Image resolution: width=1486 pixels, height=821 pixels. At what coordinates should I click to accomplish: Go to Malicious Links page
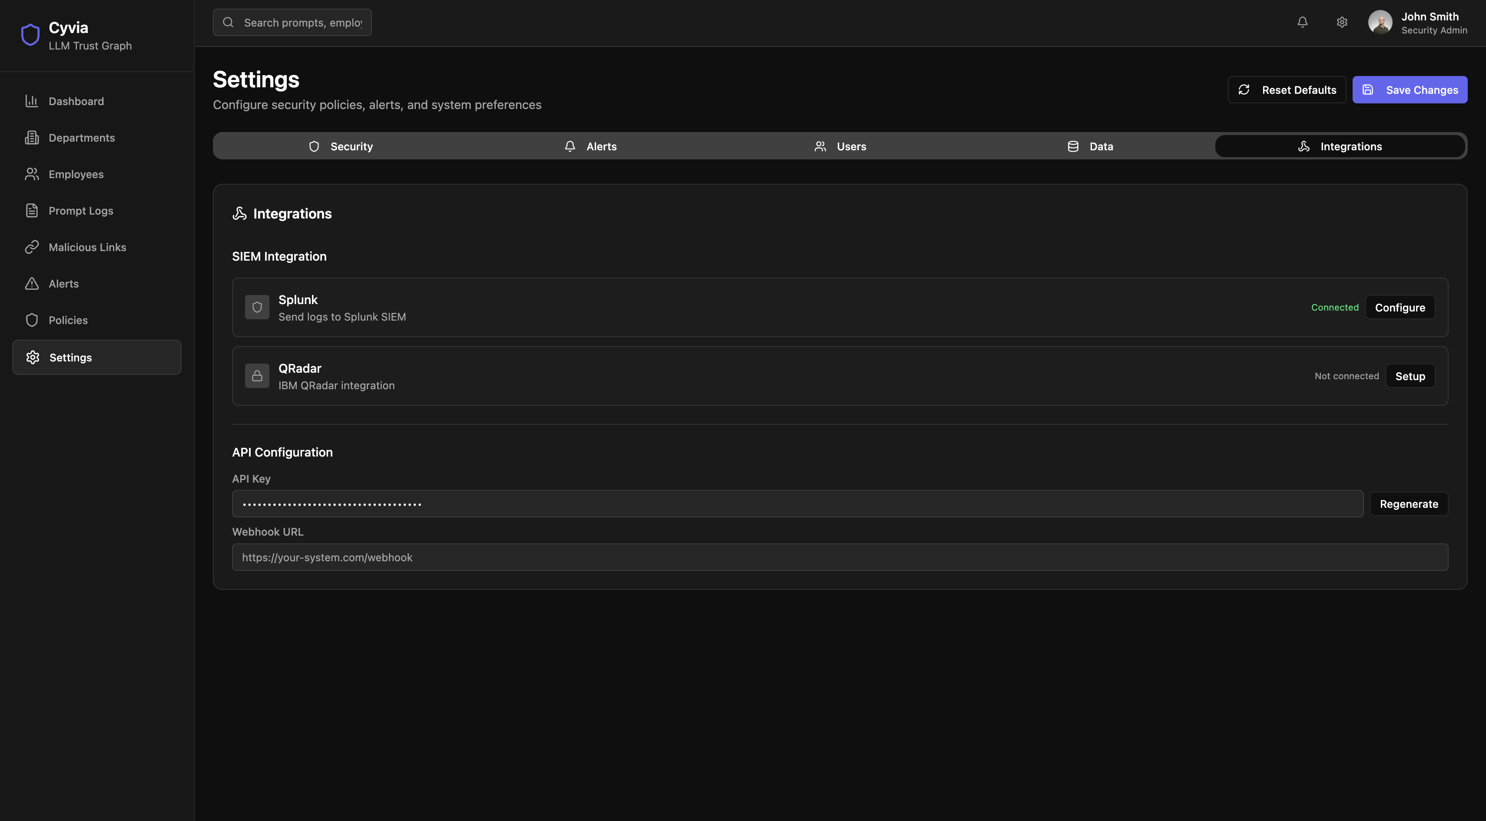pos(87,247)
